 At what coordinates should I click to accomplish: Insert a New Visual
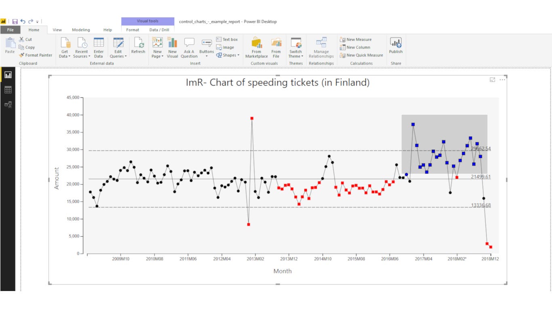click(x=172, y=47)
